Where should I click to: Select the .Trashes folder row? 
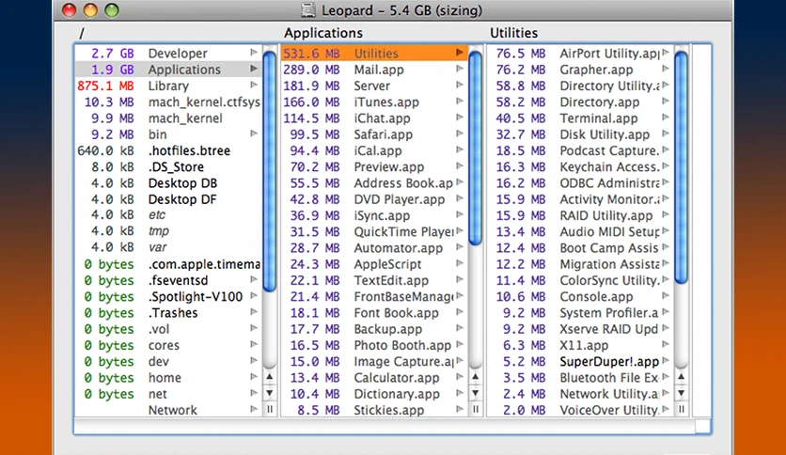(x=168, y=313)
